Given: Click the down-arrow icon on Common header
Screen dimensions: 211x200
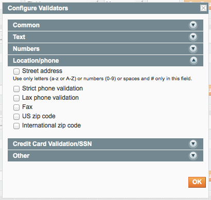Looking at the screenshot, I should (x=193, y=25).
